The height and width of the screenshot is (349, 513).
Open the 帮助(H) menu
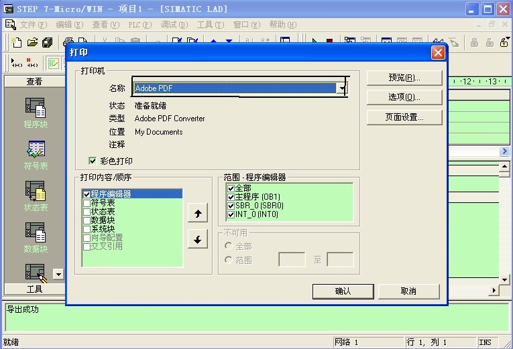point(283,25)
